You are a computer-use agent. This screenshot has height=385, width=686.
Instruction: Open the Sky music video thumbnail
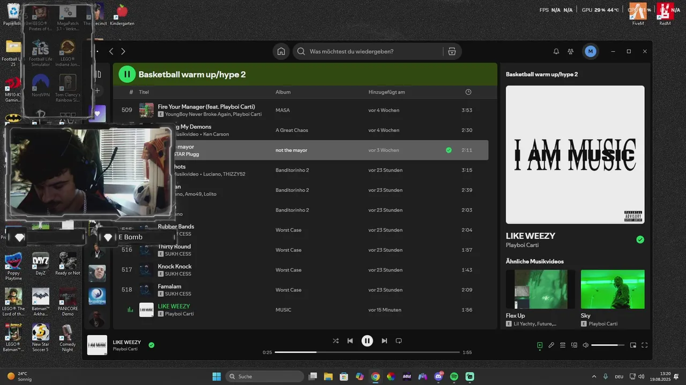click(x=613, y=289)
